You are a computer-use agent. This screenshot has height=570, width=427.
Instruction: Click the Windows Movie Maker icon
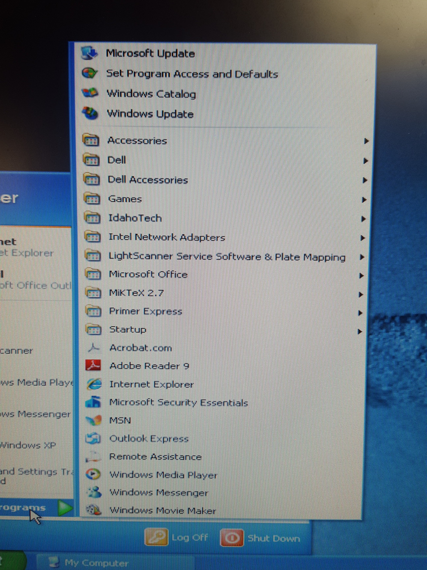coord(93,510)
